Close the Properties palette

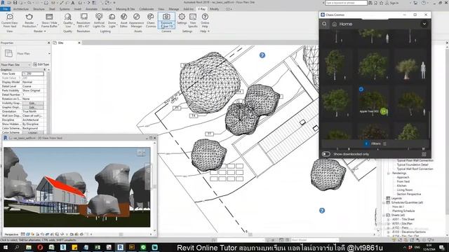point(48,43)
